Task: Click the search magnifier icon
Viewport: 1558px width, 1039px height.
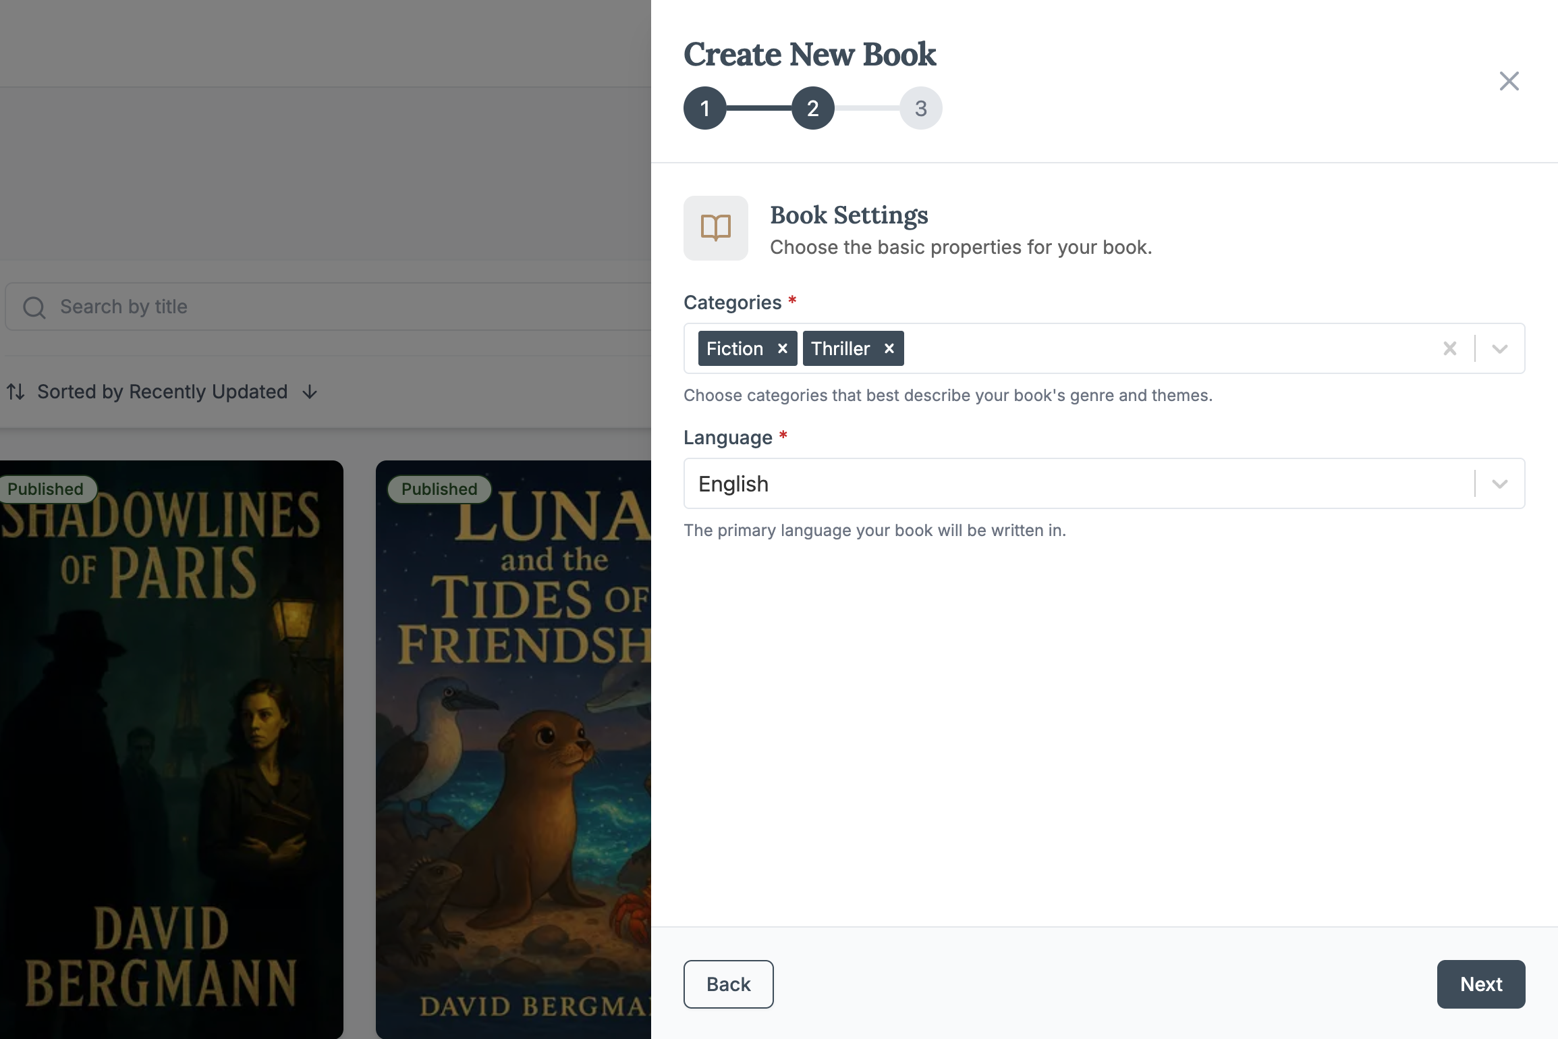Action: [34, 307]
